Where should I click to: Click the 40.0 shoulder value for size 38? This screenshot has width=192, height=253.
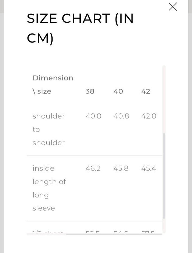point(93,116)
